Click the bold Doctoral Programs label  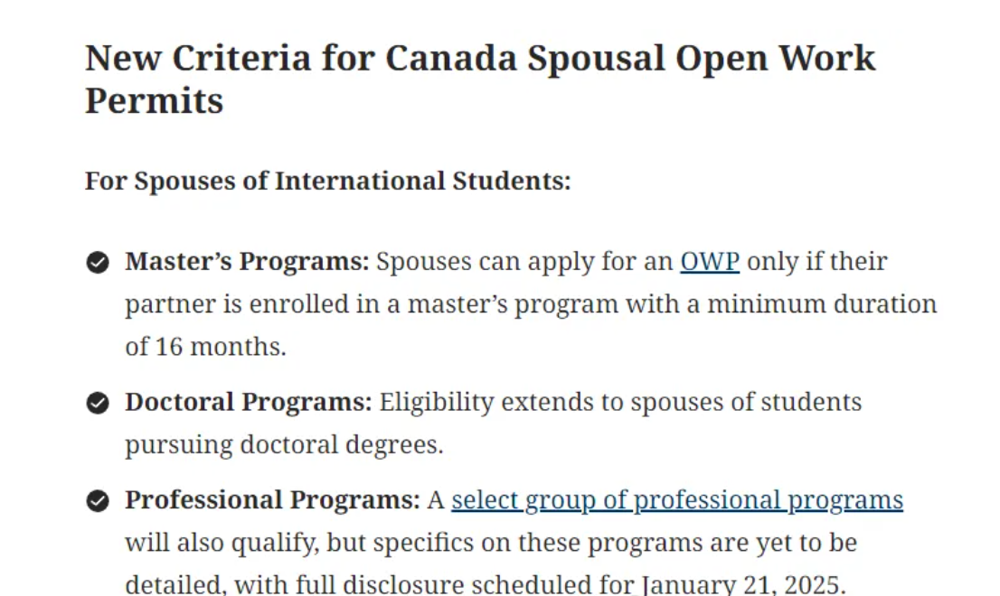coord(248,402)
